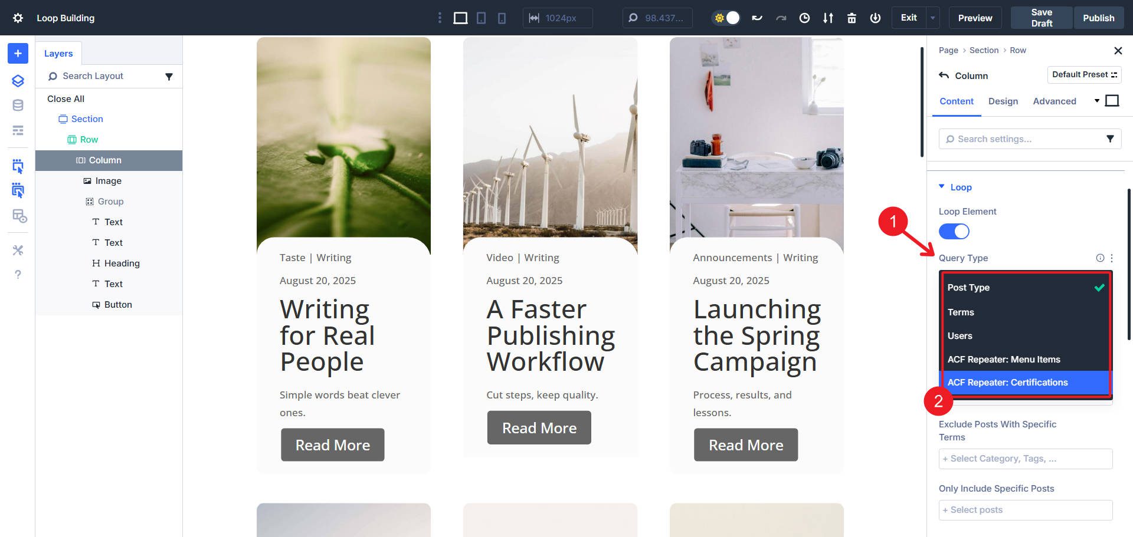Screen dimensions: 1133x537
Task: Choose ACF Repeater: Certifications option
Action: [1026, 383]
